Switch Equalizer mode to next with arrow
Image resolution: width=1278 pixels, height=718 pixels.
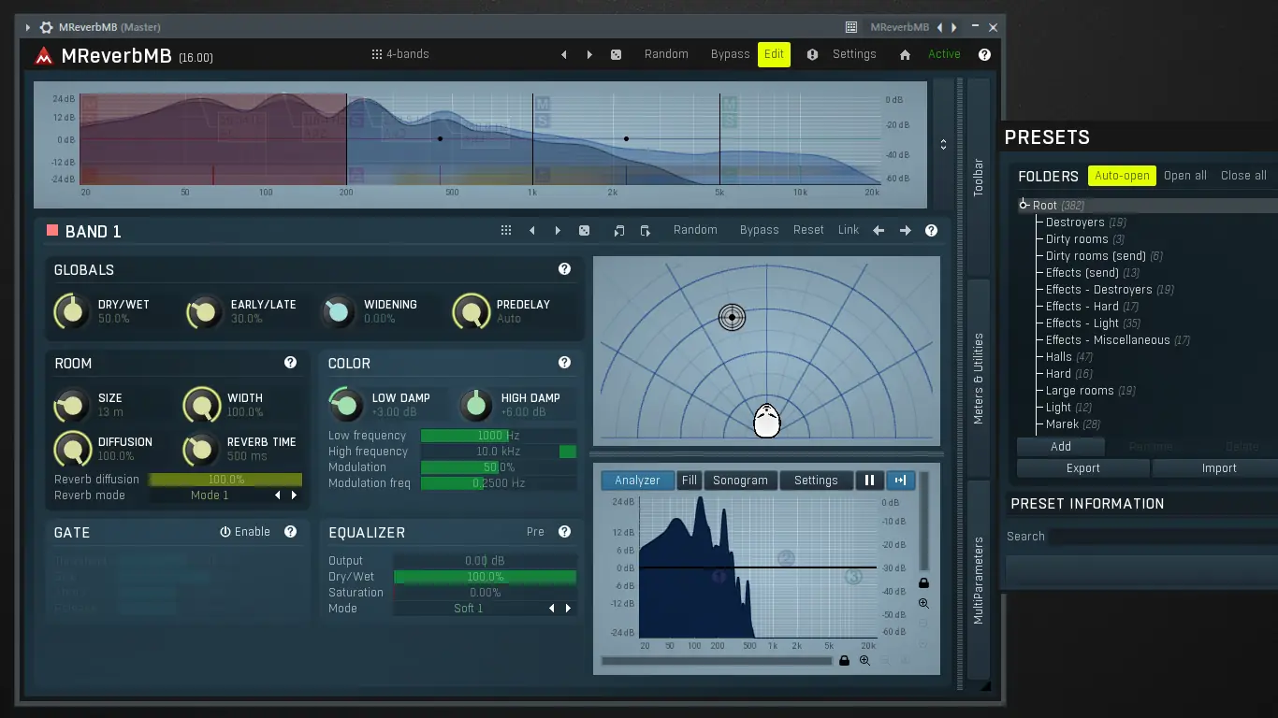click(x=568, y=609)
